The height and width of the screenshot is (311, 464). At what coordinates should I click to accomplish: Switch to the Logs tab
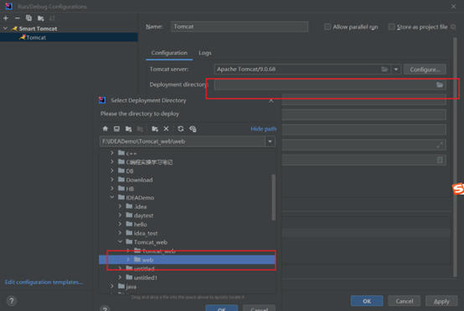click(x=204, y=53)
